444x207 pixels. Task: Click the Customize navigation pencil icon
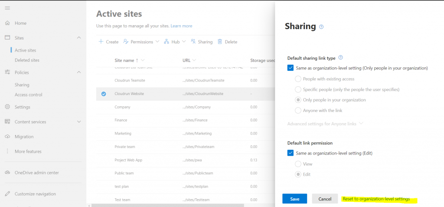tap(7, 194)
